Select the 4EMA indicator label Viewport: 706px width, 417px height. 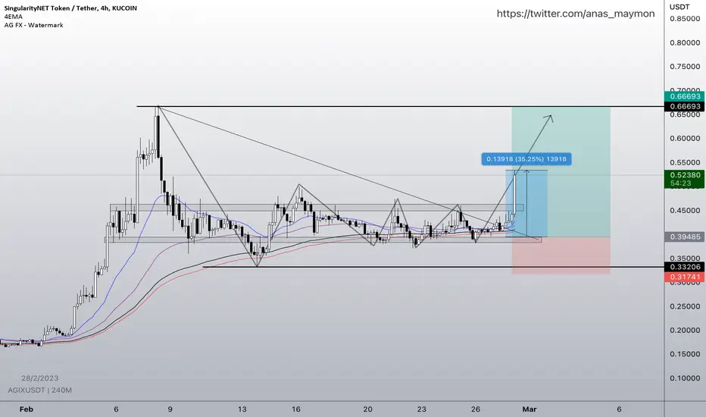pyautogui.click(x=13, y=17)
